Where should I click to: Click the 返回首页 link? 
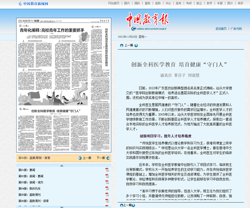click(221, 29)
